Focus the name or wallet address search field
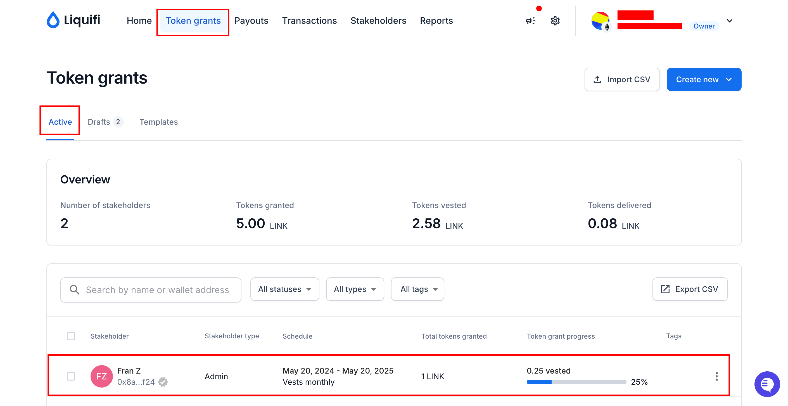 (x=151, y=290)
